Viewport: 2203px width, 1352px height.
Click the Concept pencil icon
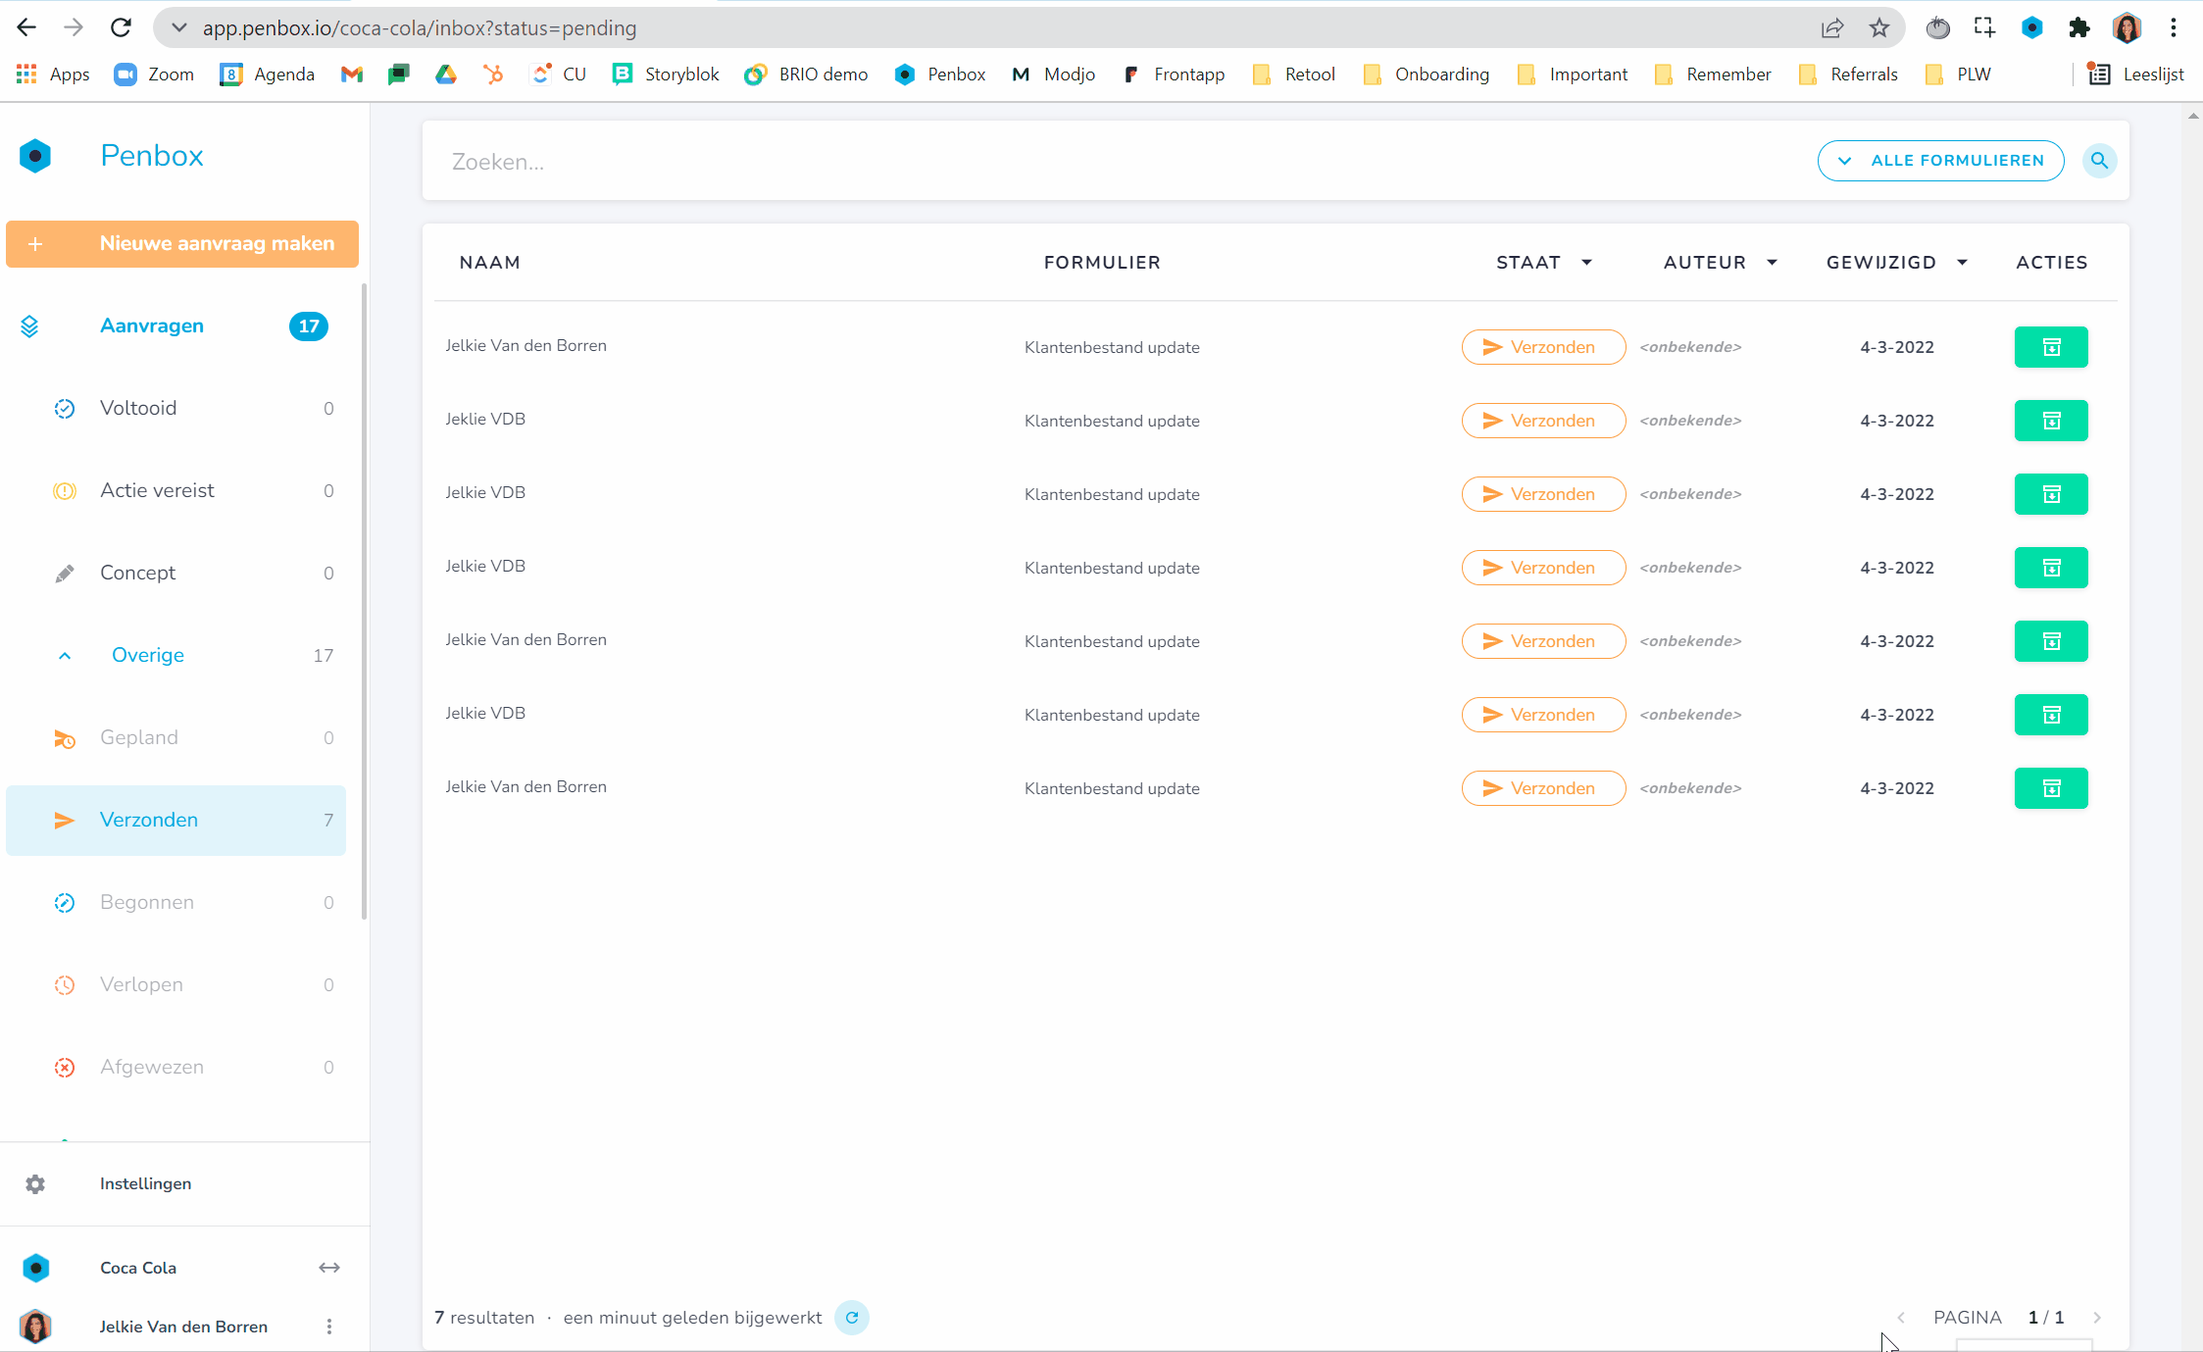pos(63,572)
